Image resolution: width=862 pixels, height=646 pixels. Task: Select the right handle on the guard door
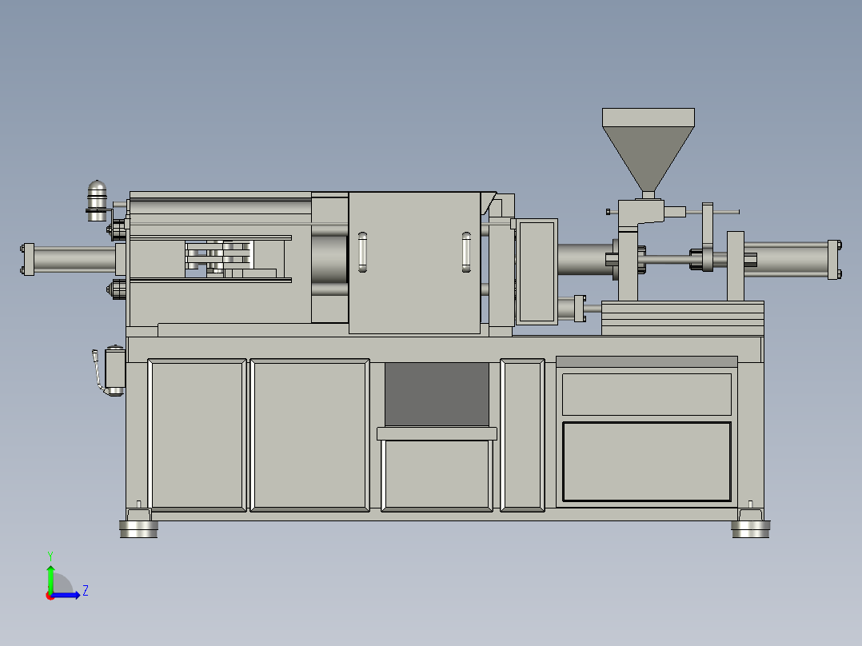point(466,252)
